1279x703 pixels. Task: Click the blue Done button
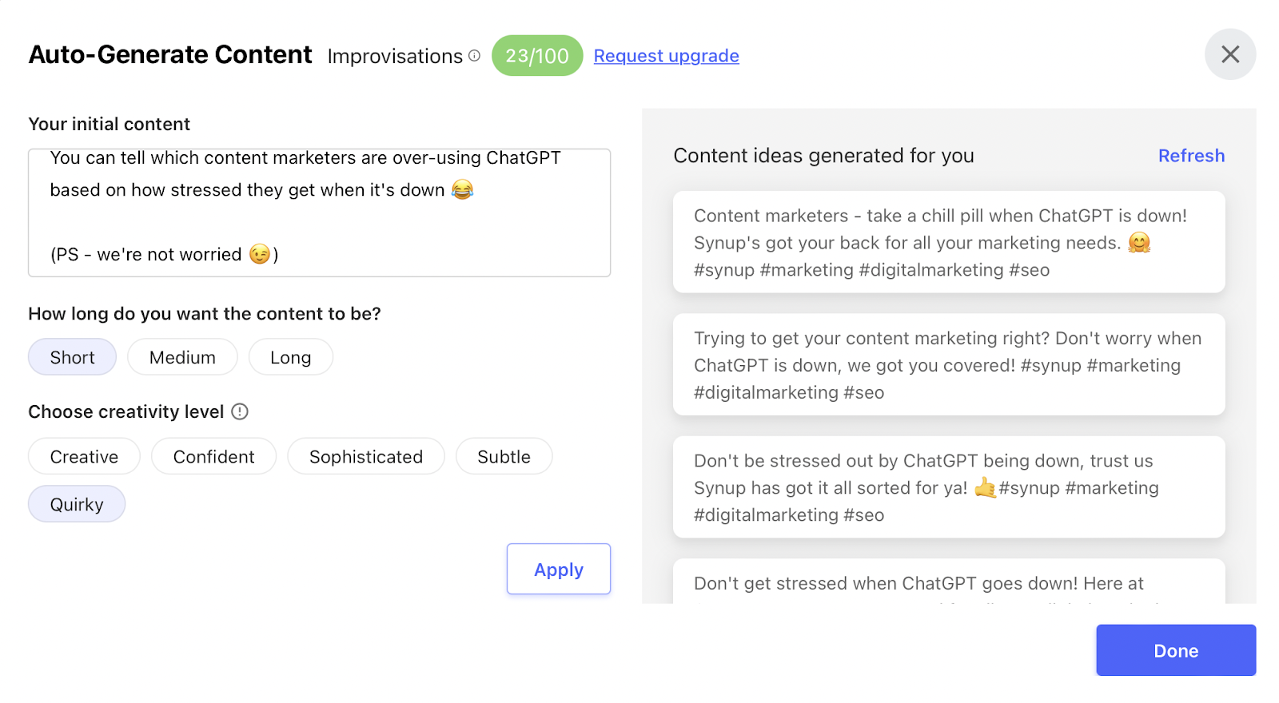tap(1176, 650)
